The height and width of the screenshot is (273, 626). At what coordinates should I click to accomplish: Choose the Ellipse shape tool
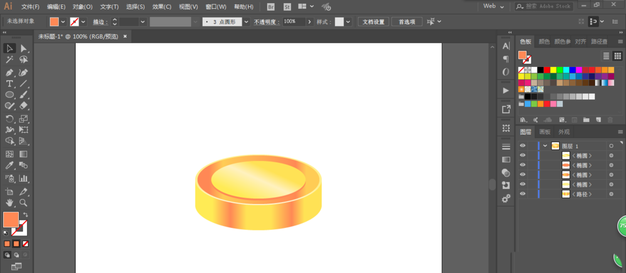(x=9, y=95)
